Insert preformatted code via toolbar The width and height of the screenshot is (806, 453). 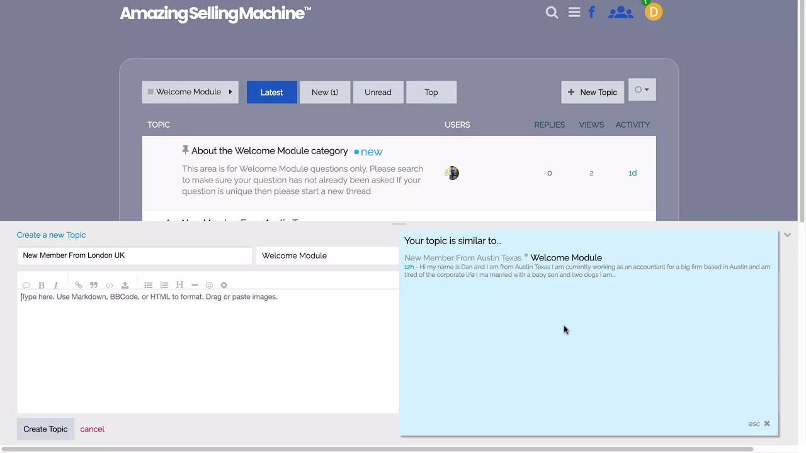(x=110, y=285)
